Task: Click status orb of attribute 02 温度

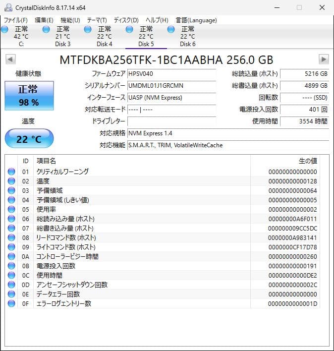Action: (x=11, y=181)
